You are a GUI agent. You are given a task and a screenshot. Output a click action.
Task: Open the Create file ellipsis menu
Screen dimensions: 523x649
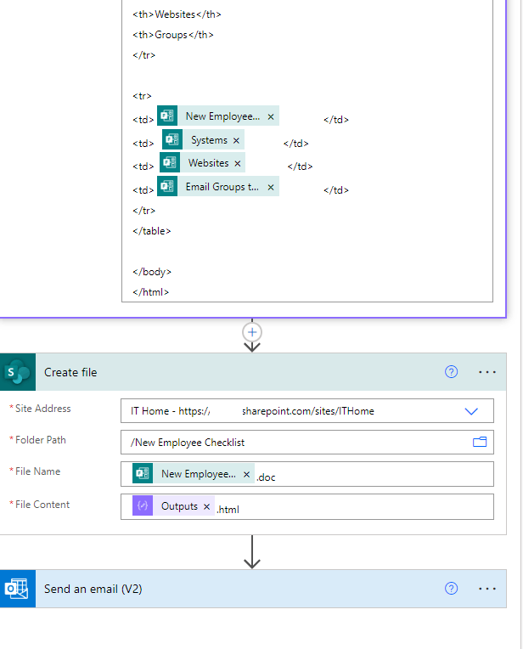487,372
